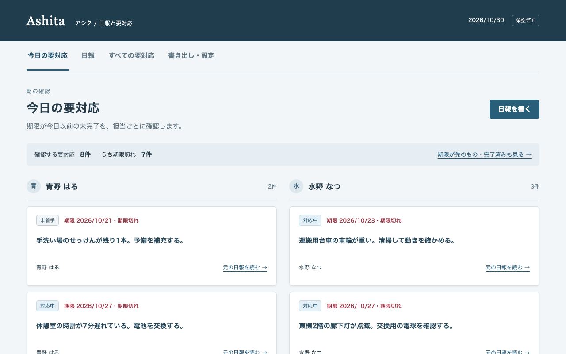Click the 2件 count beside 青野 はる
The height and width of the screenshot is (354, 566).
click(x=272, y=186)
